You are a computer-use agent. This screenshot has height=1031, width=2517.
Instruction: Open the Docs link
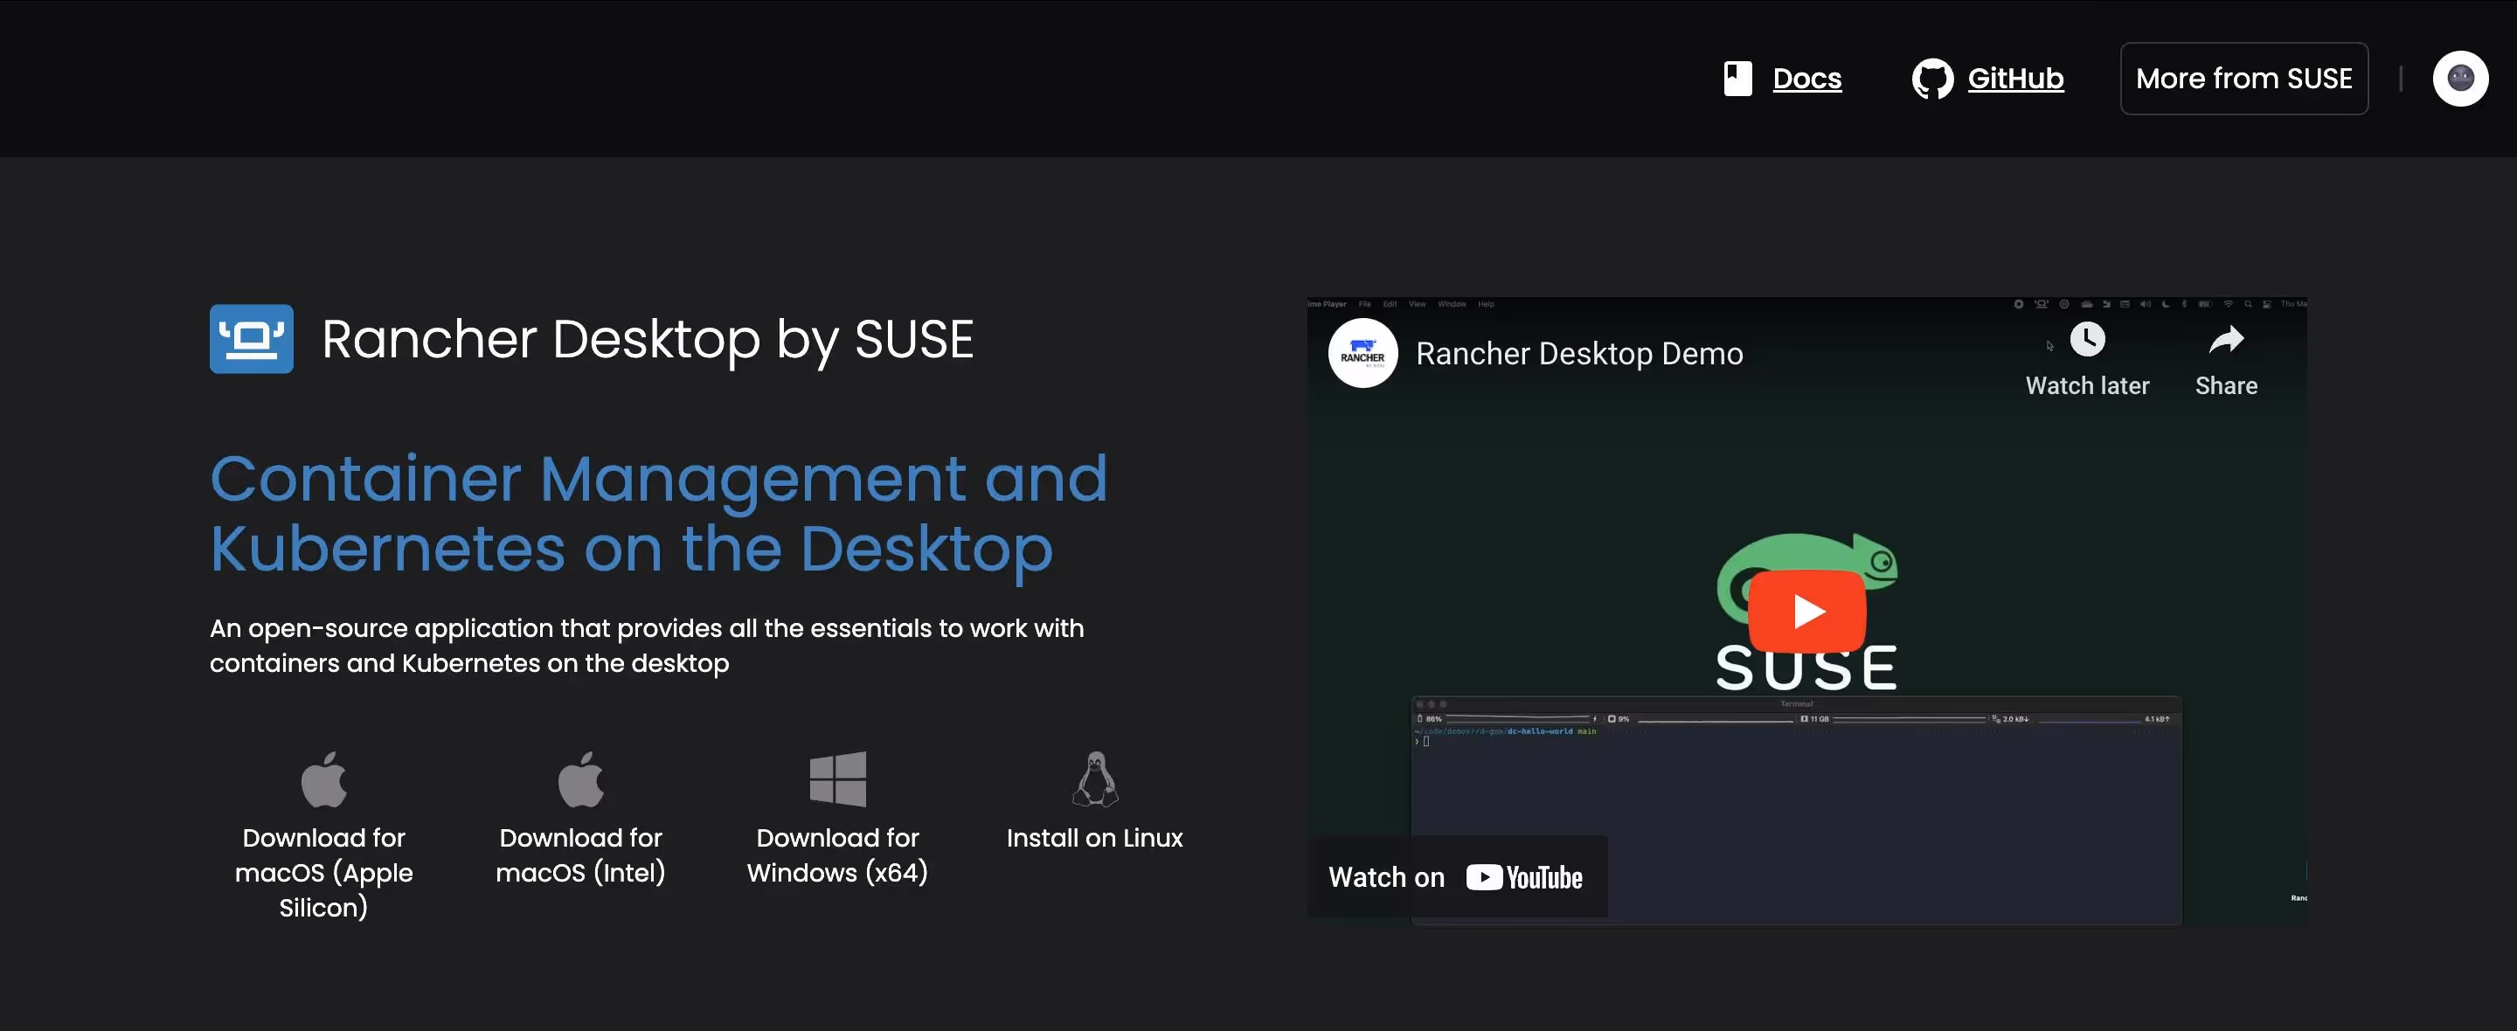(x=1806, y=78)
